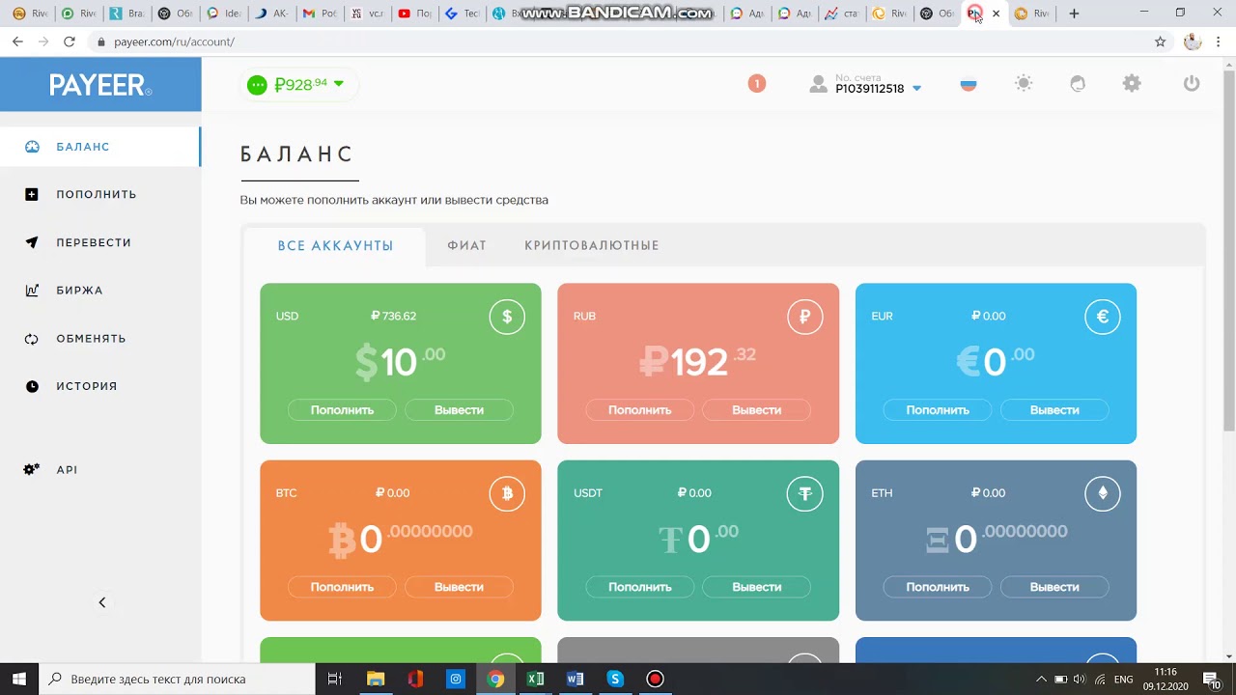Open the support chat bubble icon

1078,84
